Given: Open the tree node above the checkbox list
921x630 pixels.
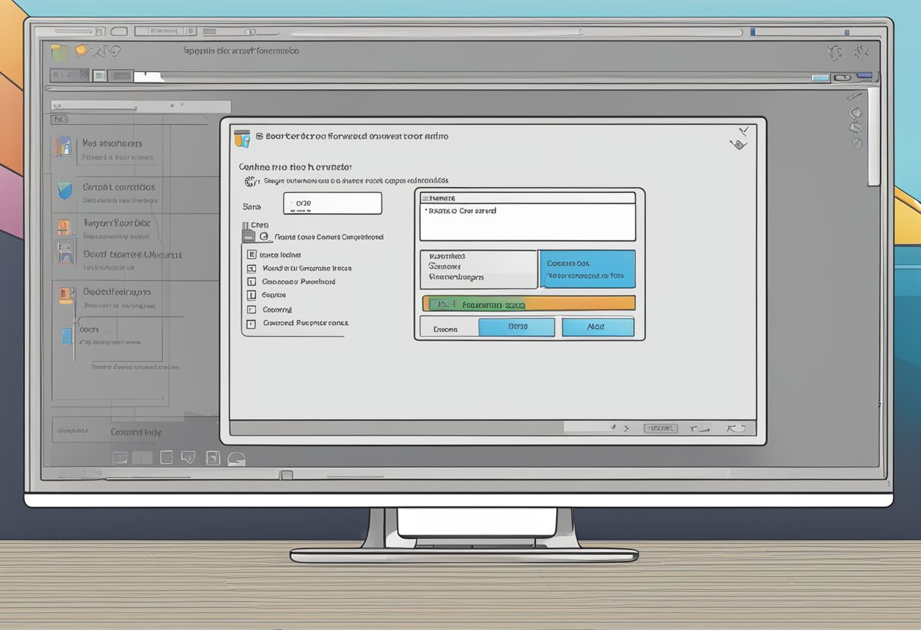Looking at the screenshot, I should 264,236.
